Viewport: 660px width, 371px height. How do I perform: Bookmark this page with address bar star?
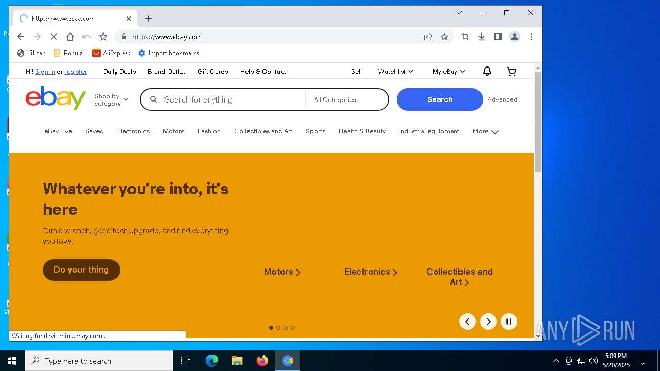click(444, 37)
